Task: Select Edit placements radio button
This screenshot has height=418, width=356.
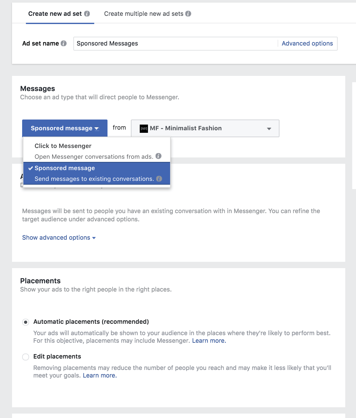Action: [x=26, y=357]
